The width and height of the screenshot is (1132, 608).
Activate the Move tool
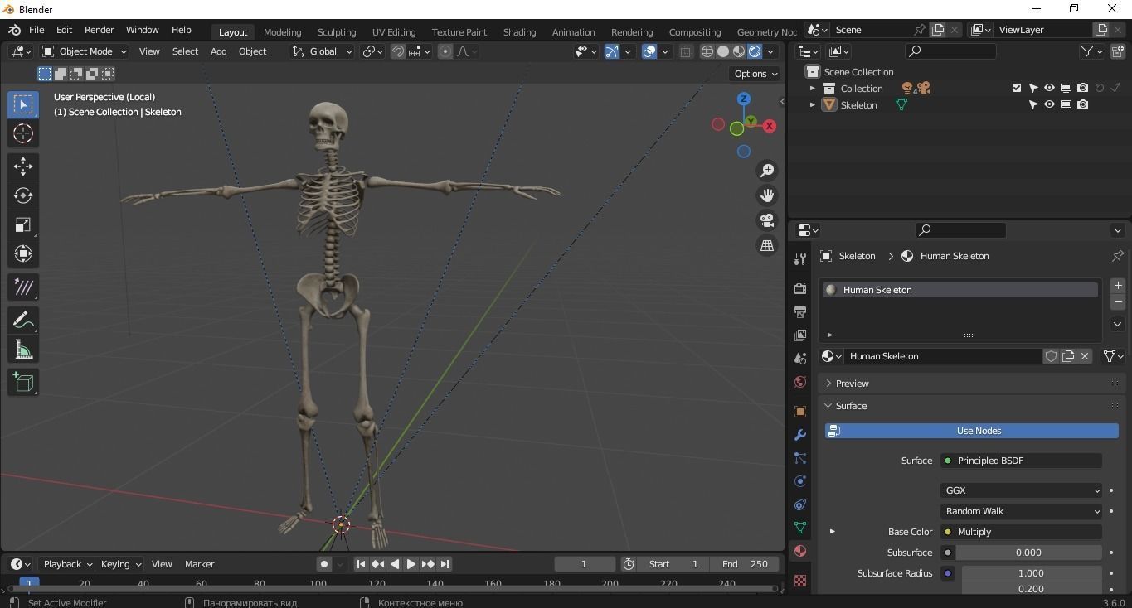pyautogui.click(x=23, y=166)
